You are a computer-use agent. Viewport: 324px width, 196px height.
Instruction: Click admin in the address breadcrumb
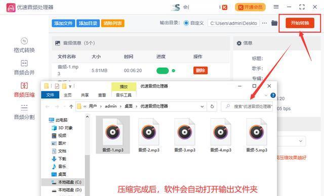tap(111, 107)
